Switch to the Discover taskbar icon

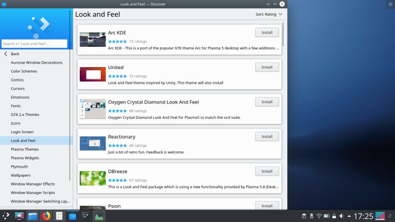click(x=73, y=216)
